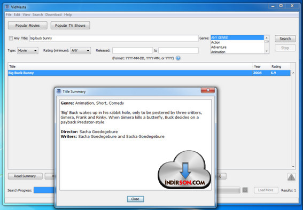This screenshot has height=210, width=303.
Task: Click the Released start date field
Action: click(133, 51)
